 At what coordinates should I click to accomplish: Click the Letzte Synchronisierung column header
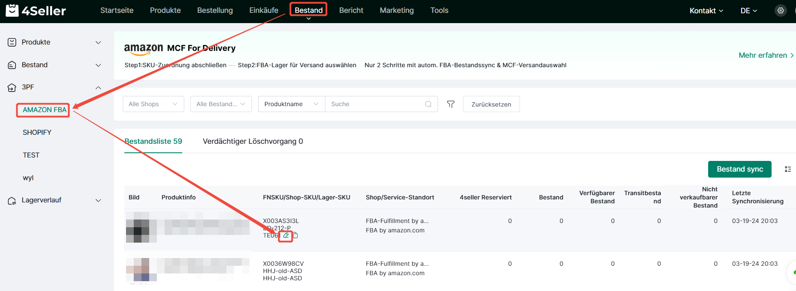(757, 197)
